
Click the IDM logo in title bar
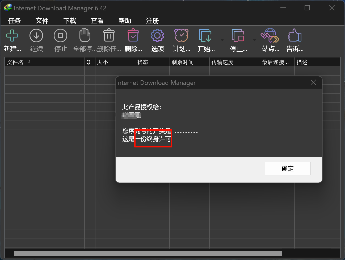[8, 8]
